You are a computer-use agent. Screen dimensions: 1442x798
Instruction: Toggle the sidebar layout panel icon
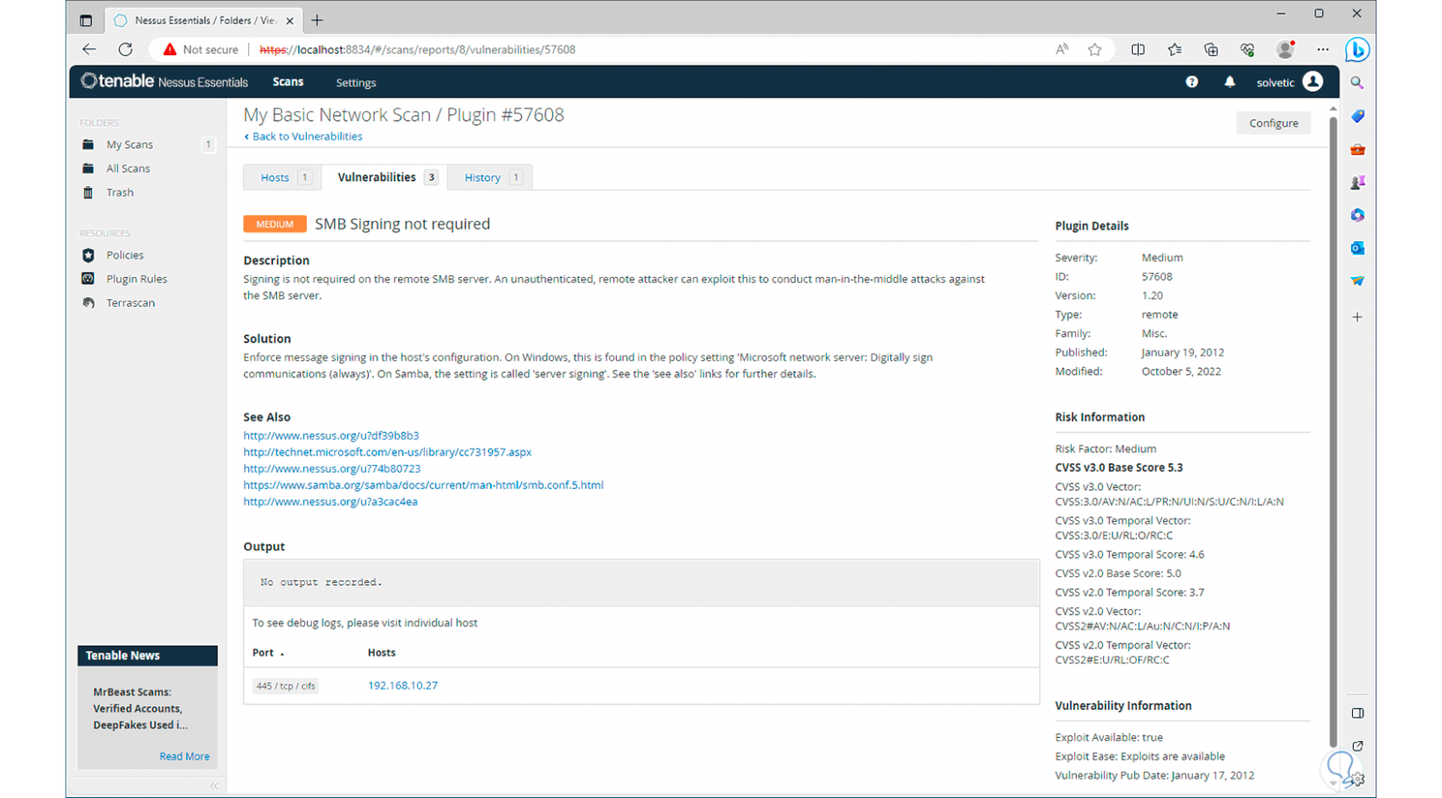1357,713
